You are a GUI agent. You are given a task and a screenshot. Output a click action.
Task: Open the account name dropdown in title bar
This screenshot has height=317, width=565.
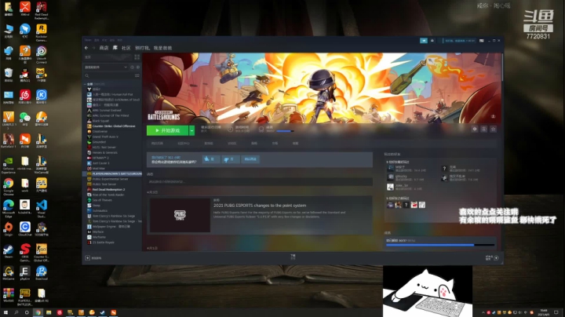tap(460, 41)
